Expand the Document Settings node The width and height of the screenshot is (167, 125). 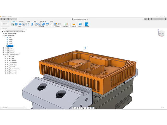tap(4, 33)
